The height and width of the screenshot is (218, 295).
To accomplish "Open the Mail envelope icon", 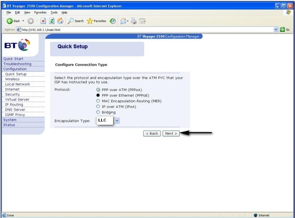I will coord(123,21).
